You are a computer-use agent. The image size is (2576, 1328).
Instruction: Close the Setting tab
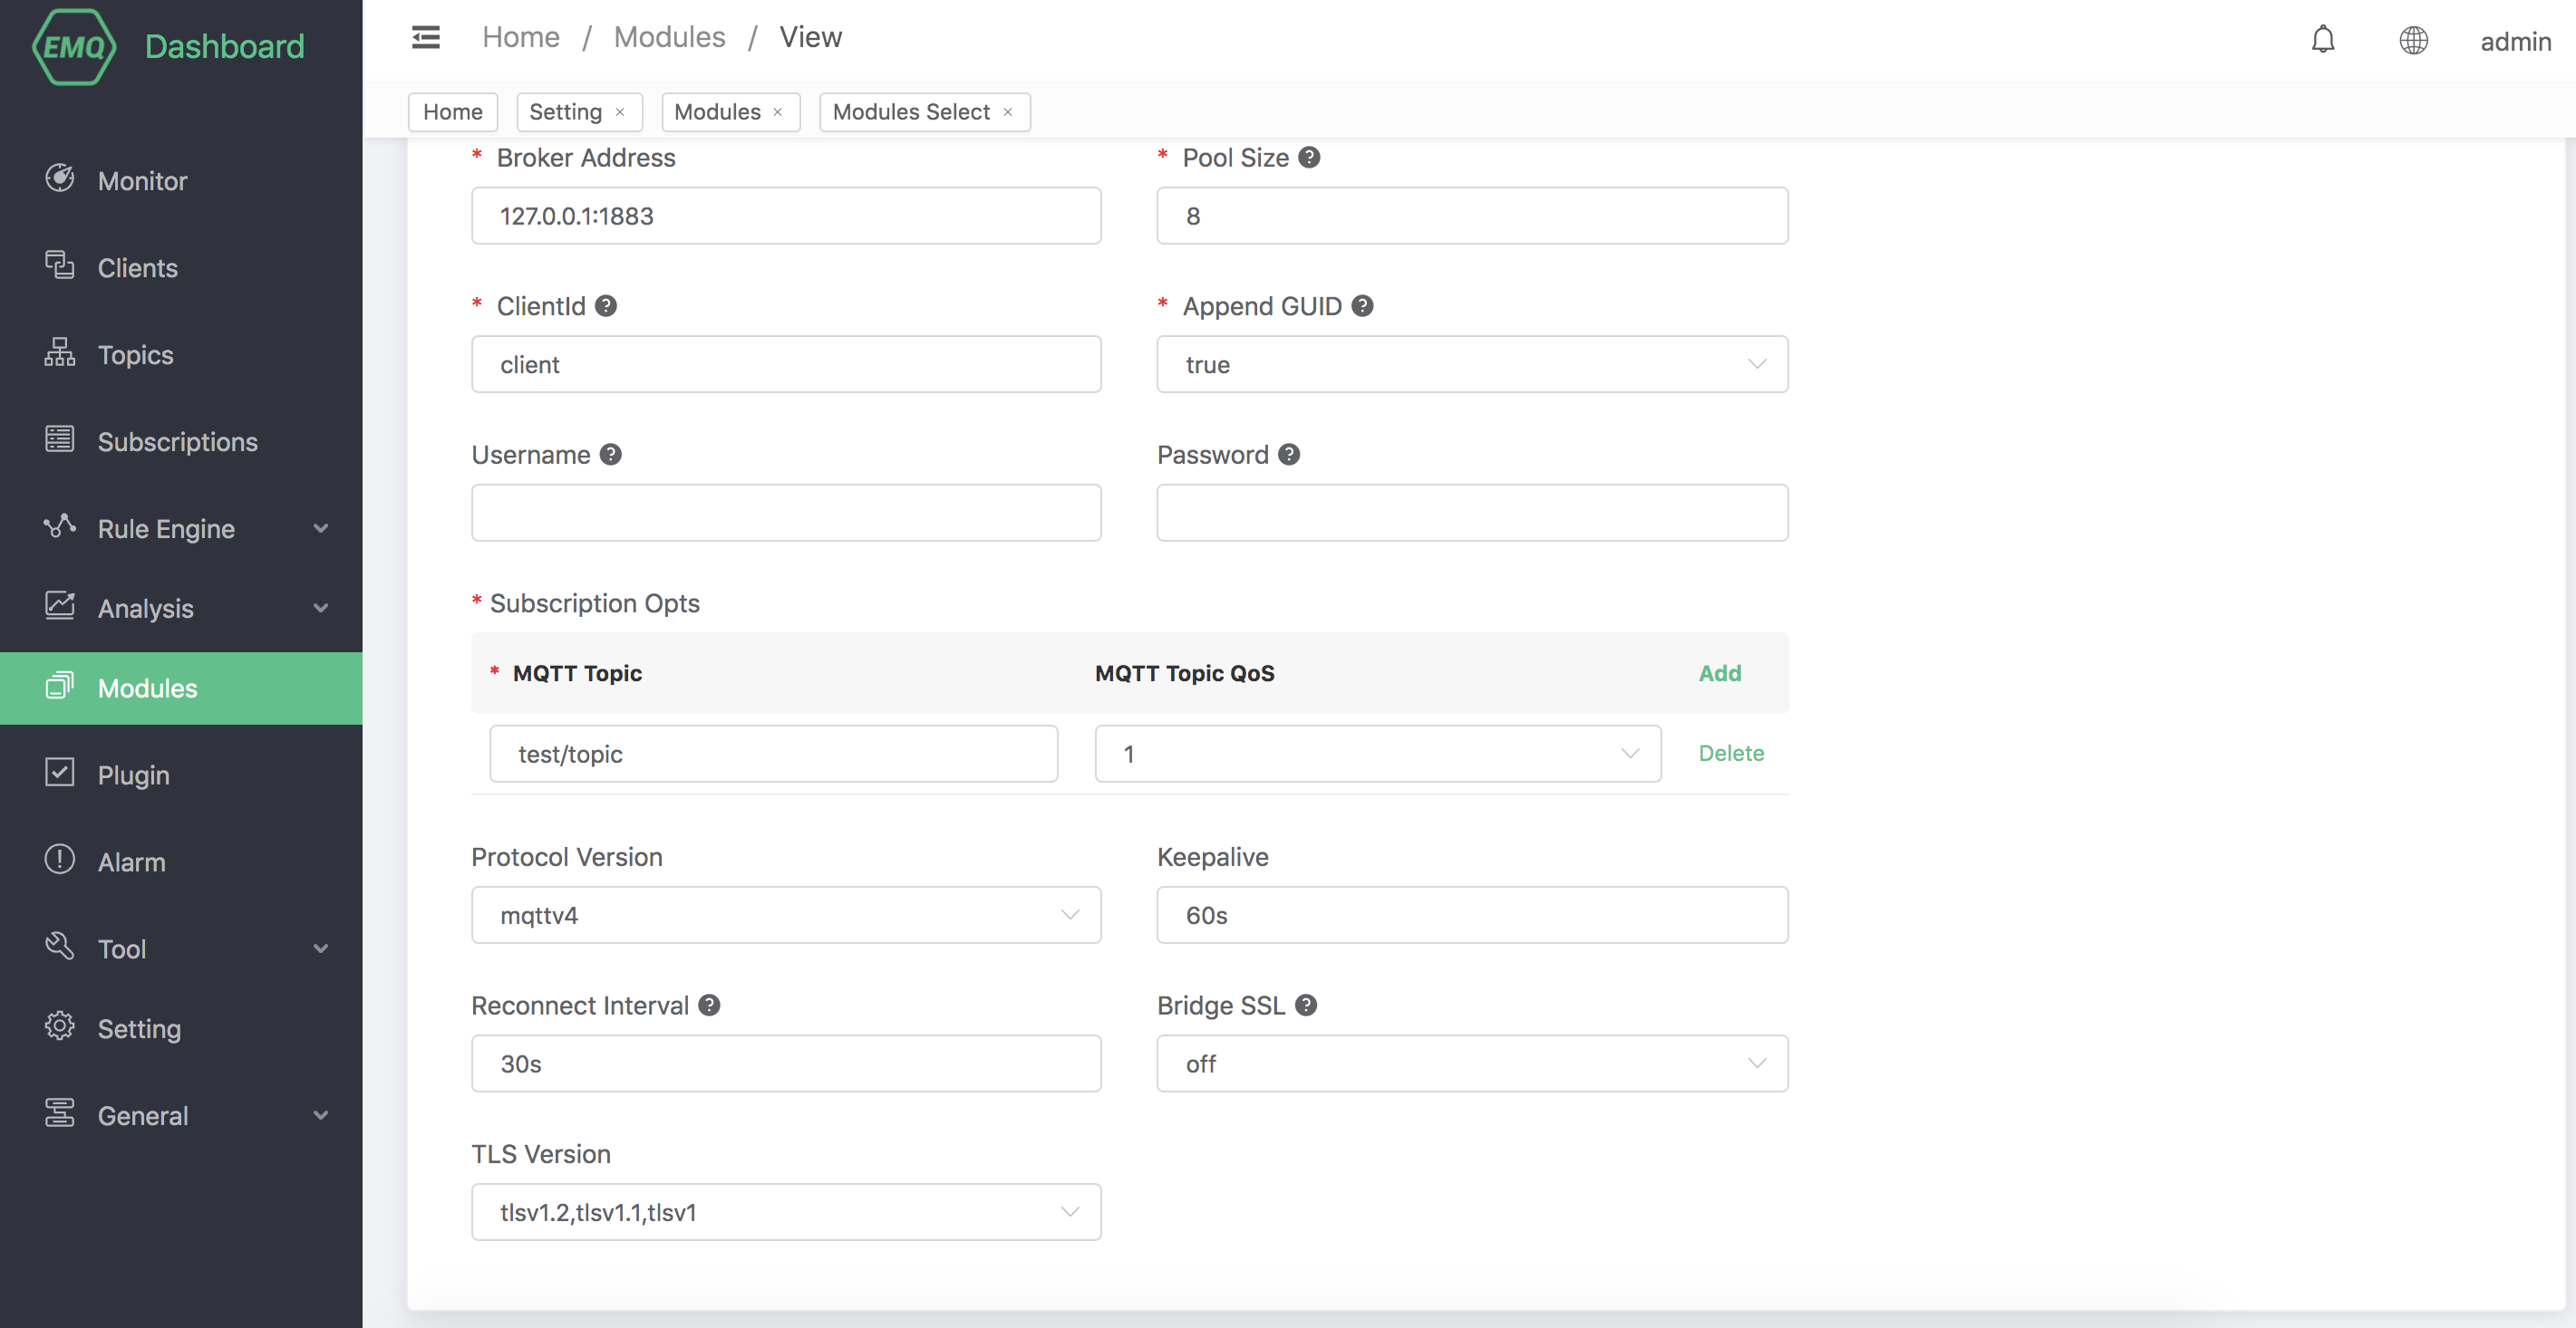[x=620, y=112]
